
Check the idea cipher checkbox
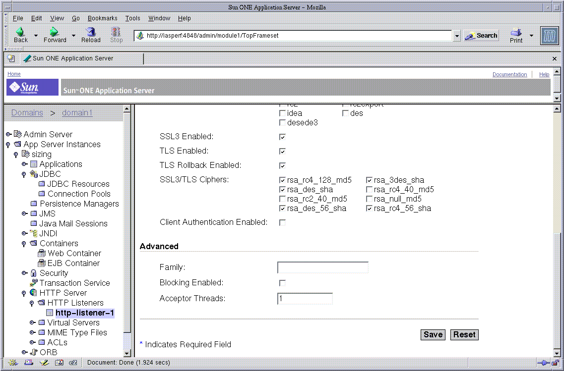click(x=282, y=113)
